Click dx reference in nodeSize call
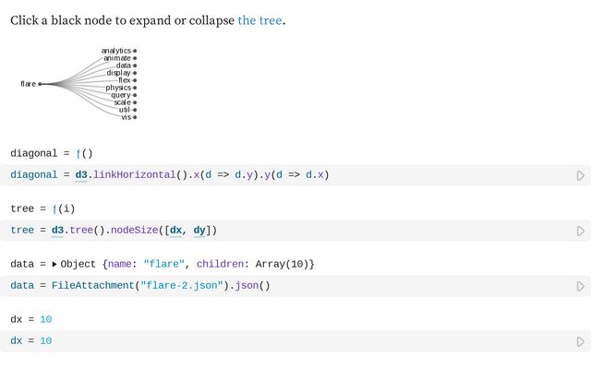The height and width of the screenshot is (369, 591). point(175,230)
